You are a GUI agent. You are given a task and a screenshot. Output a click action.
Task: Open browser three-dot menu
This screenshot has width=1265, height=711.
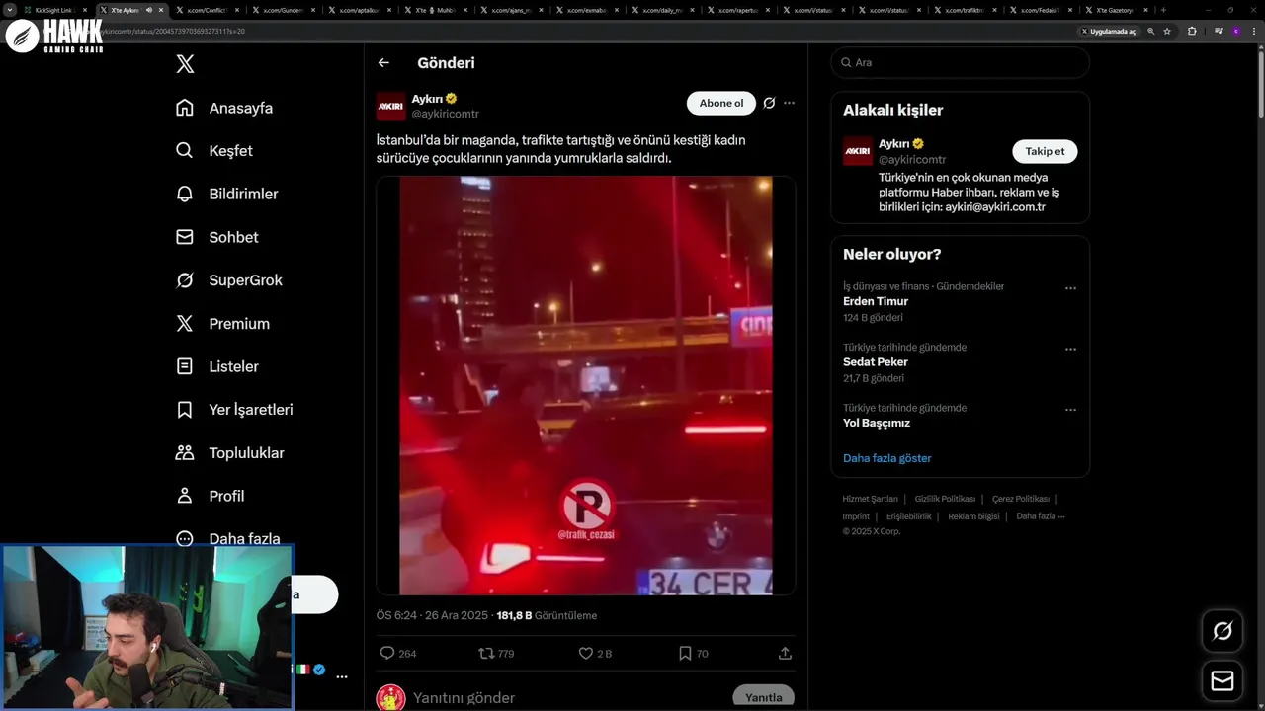1253,31
